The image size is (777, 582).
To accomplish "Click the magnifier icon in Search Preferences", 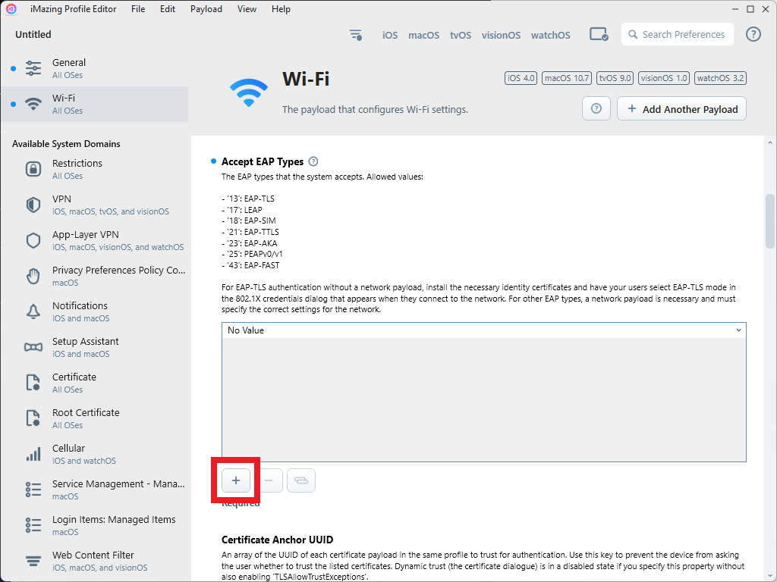I will [633, 35].
